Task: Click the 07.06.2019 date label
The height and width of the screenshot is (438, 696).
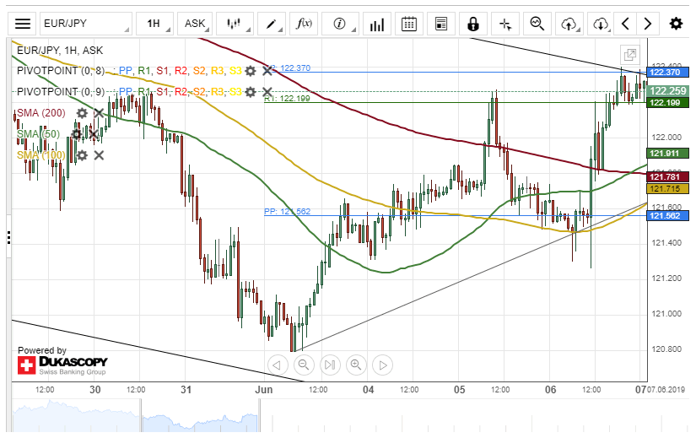Action: (666, 390)
